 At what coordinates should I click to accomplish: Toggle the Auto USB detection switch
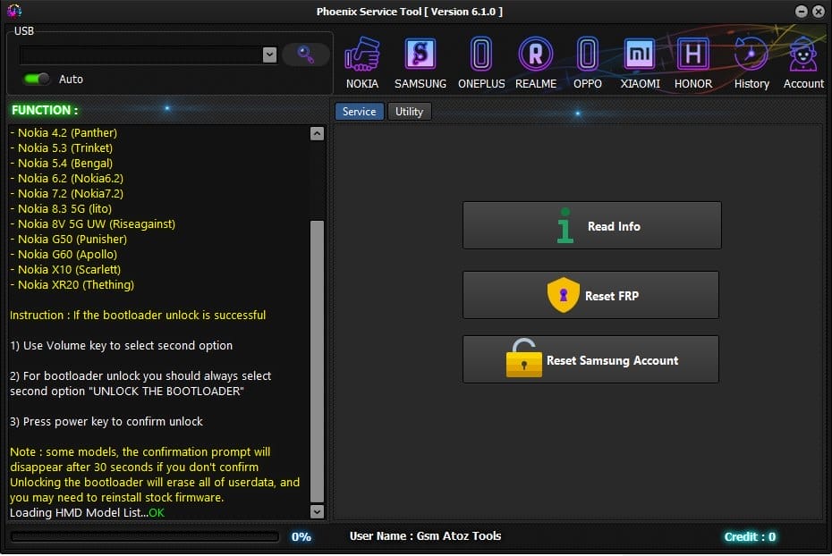35,79
